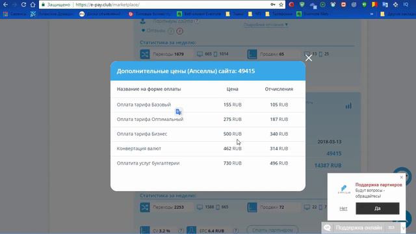Click the transitions icon beside 'Переходы 1679'
Viewport: 416px width, 234px height.
[145, 54]
